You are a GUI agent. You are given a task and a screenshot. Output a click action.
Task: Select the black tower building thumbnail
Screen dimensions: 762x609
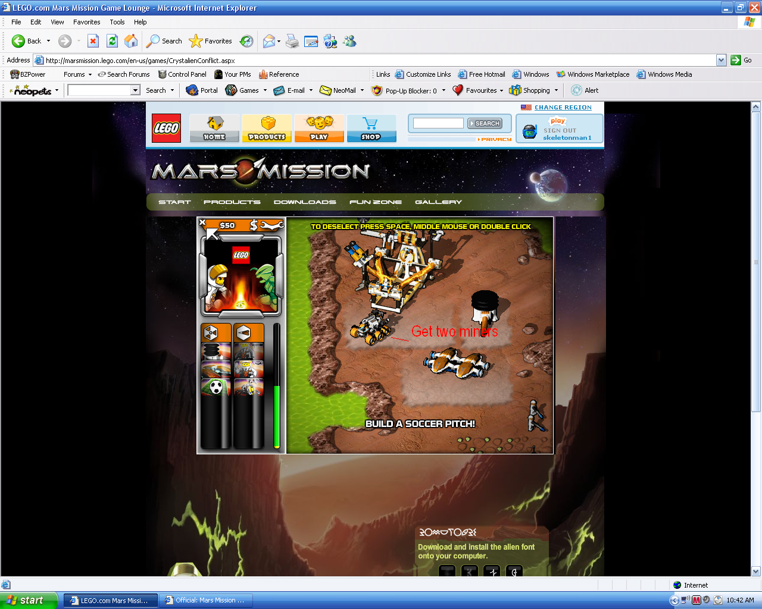tap(216, 351)
